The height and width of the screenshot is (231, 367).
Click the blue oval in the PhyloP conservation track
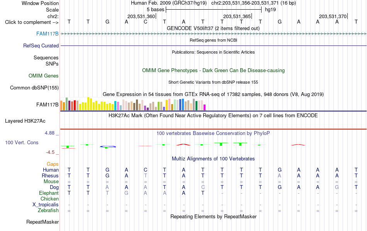tap(108, 147)
